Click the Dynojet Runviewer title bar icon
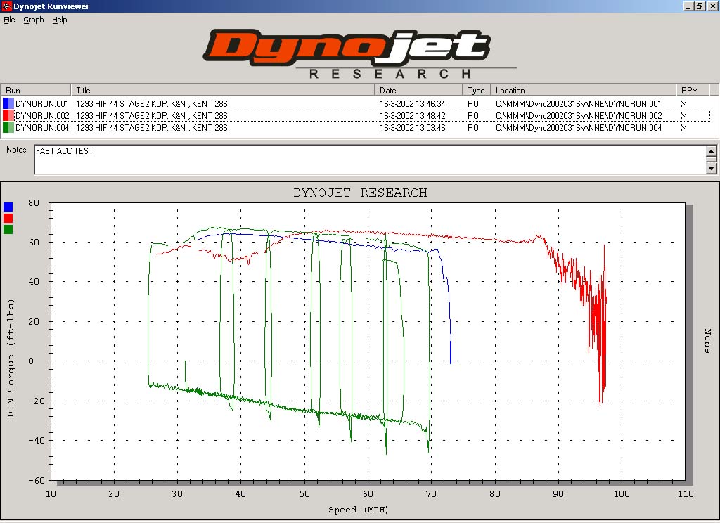The height and width of the screenshot is (523, 720). [x=6, y=6]
